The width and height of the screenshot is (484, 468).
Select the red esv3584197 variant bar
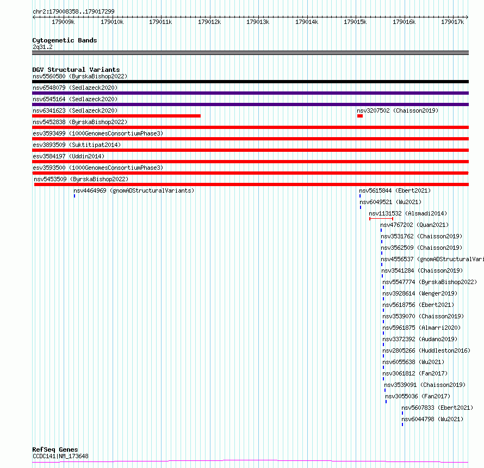pyautogui.click(x=250, y=162)
